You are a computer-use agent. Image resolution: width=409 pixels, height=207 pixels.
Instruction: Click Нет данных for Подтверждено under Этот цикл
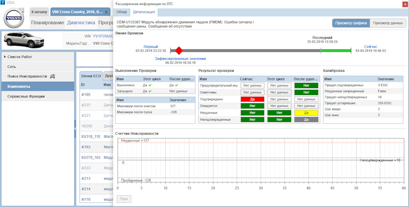(279, 99)
